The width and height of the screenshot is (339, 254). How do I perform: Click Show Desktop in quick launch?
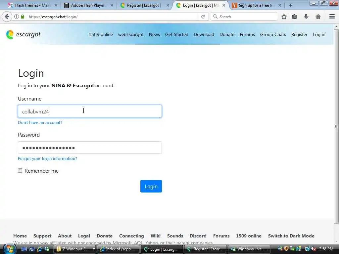click(24, 249)
